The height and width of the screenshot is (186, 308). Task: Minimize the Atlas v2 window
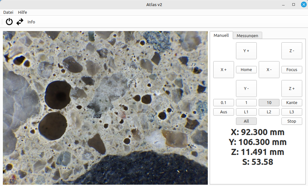[283, 5]
